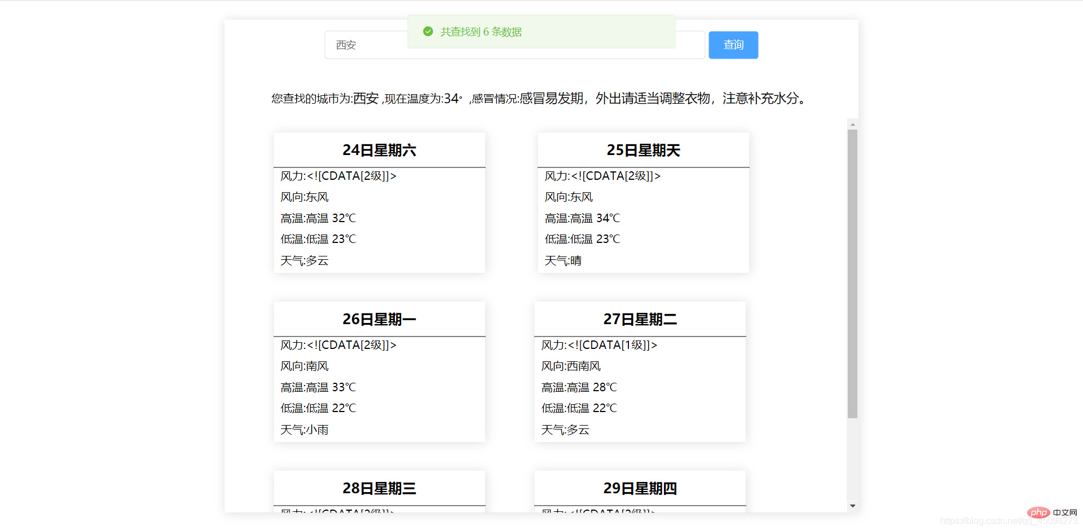Click 天气:多云 in the 27日 card

tap(565, 430)
